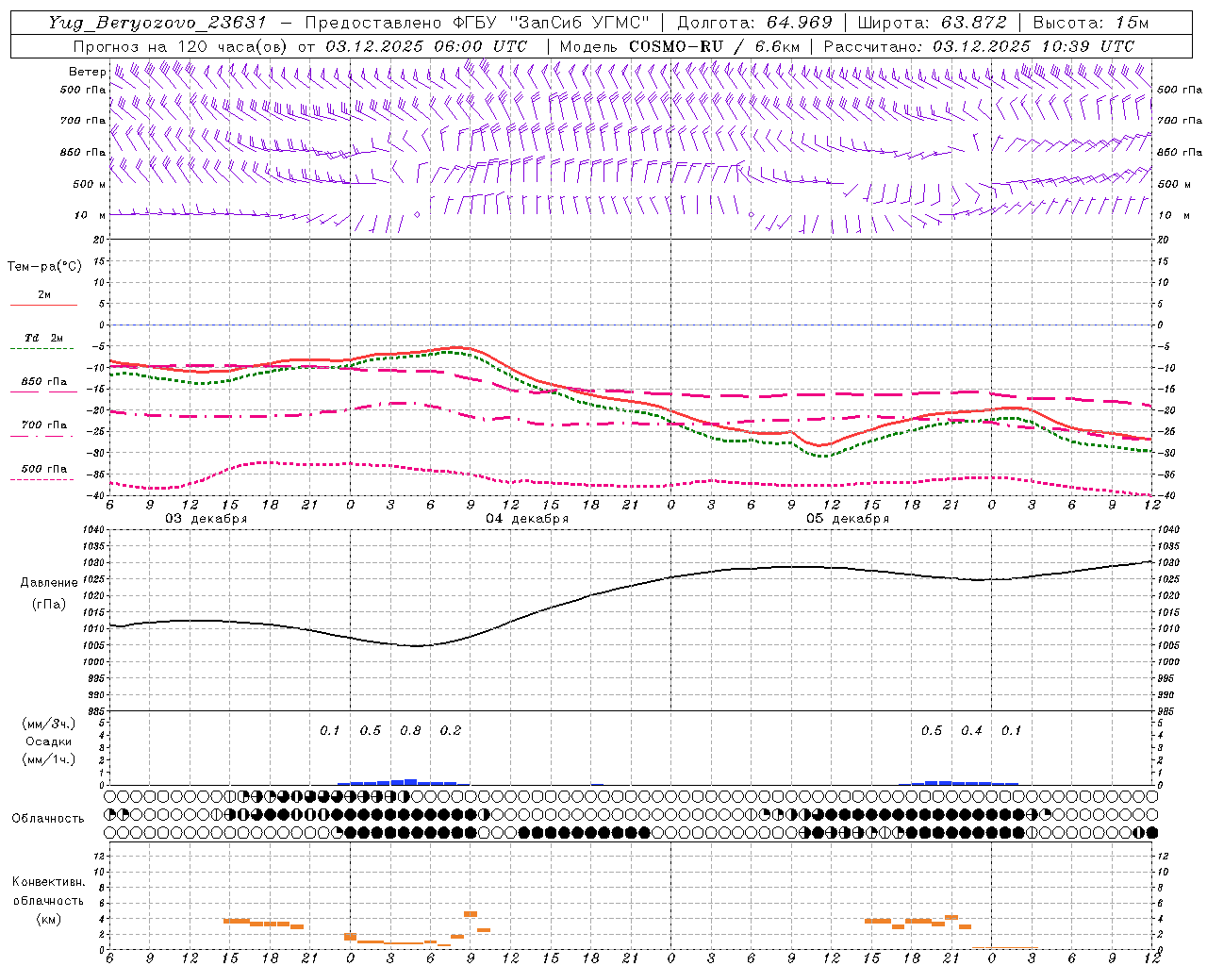Click the (мм/1ч.) precipitation unit label

pyautogui.click(x=49, y=759)
